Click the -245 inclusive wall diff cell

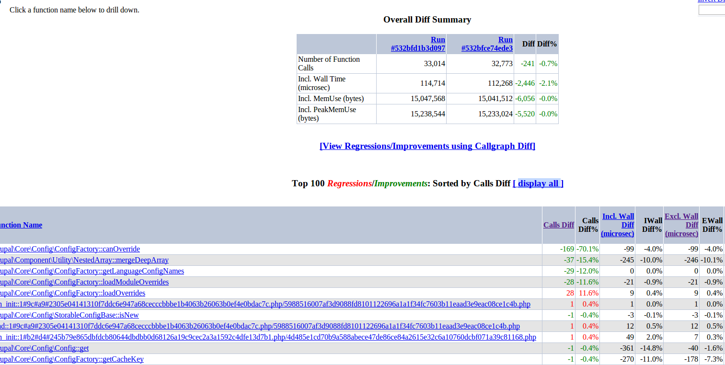(626, 260)
